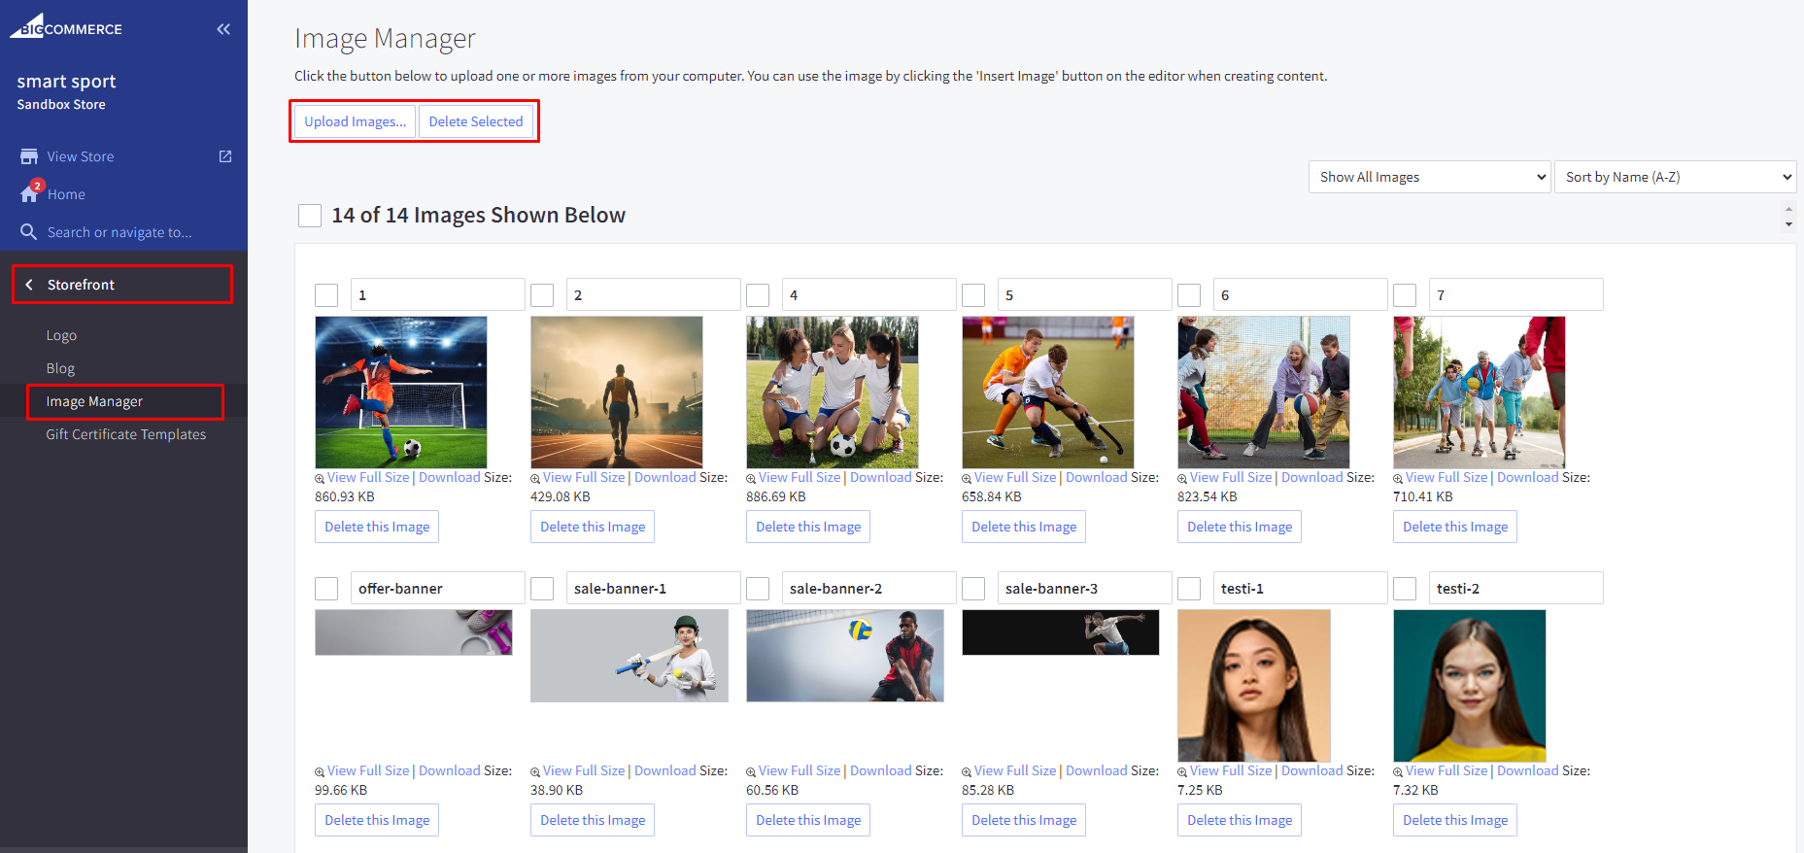Collapse sidebar with double chevron icon
Viewport: 1804px width, 853px height.
(x=223, y=29)
